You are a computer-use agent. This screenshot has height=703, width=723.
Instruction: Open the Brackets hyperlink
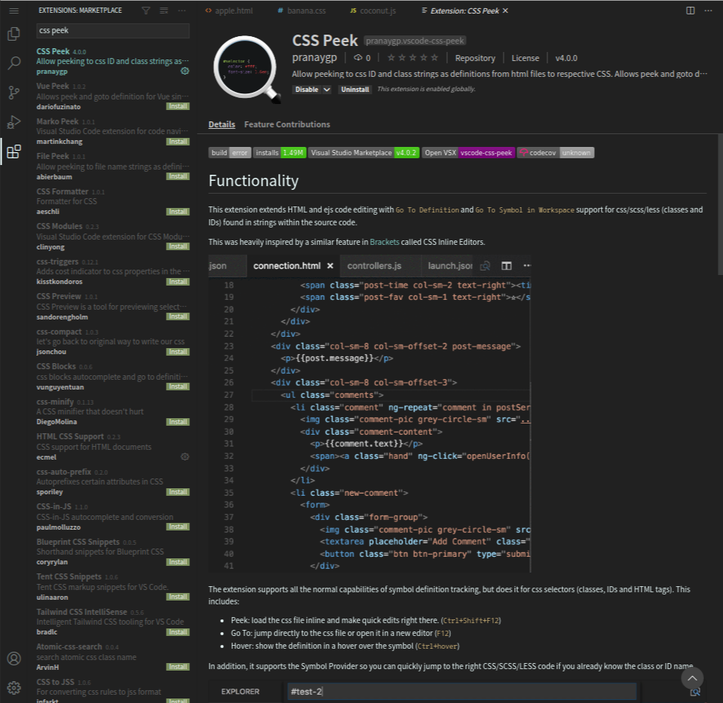[x=384, y=242]
